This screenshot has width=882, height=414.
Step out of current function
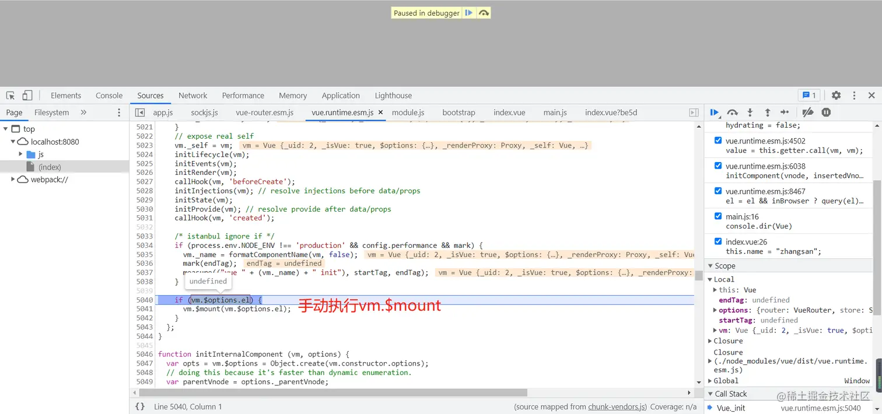pyautogui.click(x=768, y=113)
